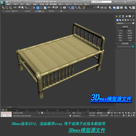136x136 pixels.
Task: Open the 3ds Max application button menu
Action: 3,3
